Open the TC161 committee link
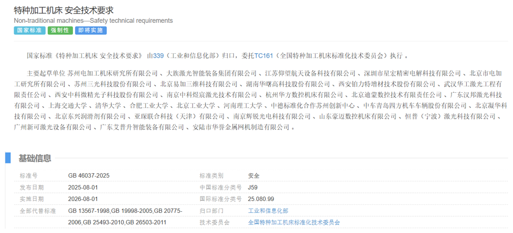513x233 pixels. coord(263,55)
